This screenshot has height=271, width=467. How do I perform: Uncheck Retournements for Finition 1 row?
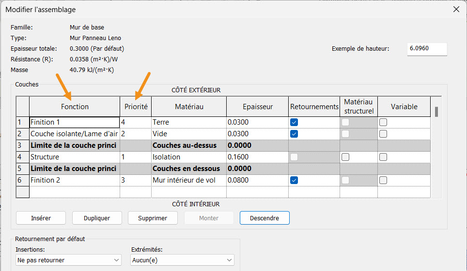click(294, 122)
